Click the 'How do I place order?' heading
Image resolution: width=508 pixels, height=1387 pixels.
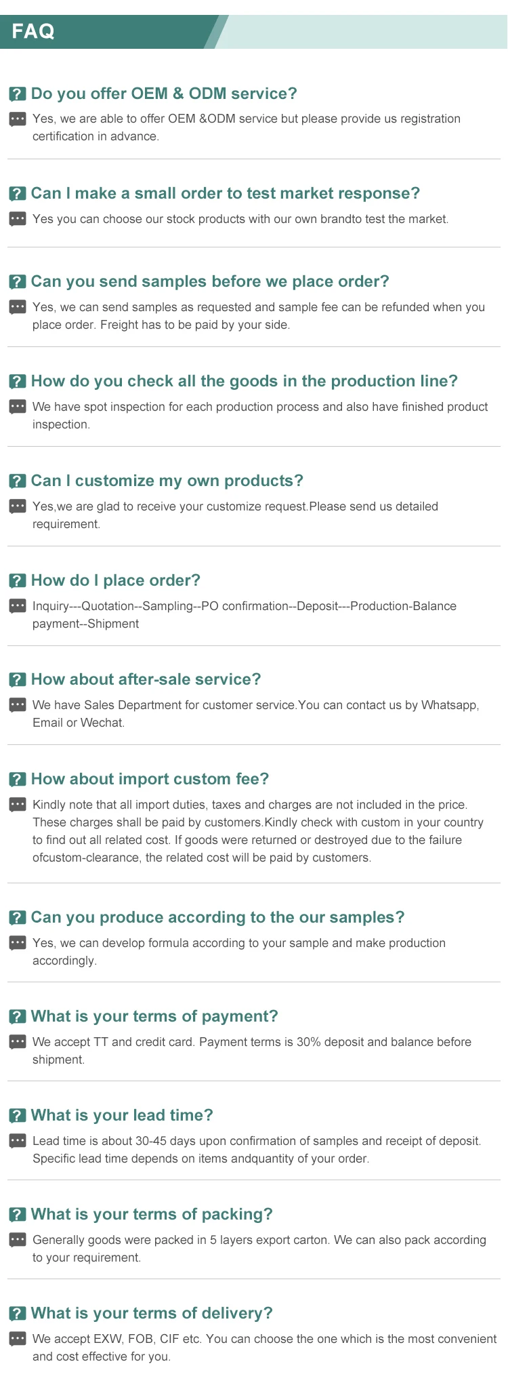click(116, 580)
